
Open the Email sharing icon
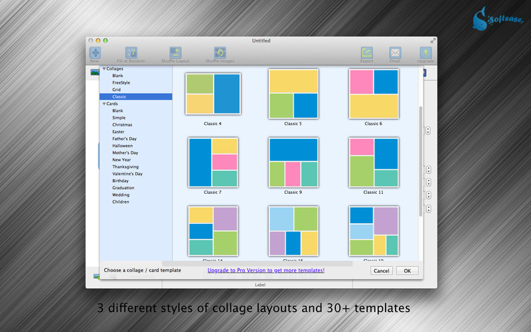click(x=395, y=53)
